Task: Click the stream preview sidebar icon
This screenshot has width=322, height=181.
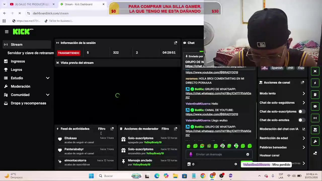Action: (315, 71)
